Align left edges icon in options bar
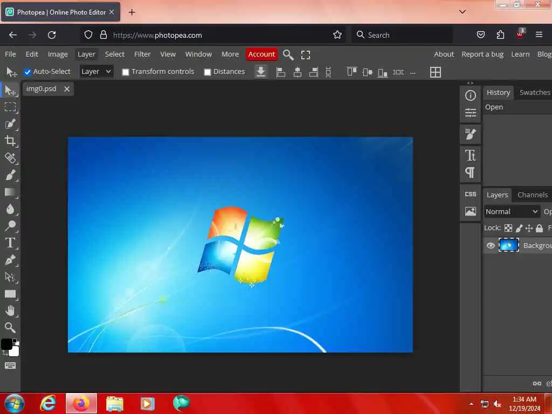 pyautogui.click(x=280, y=72)
